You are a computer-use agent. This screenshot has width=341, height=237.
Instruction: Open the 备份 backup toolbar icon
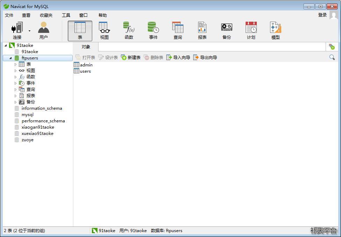coord(227,31)
